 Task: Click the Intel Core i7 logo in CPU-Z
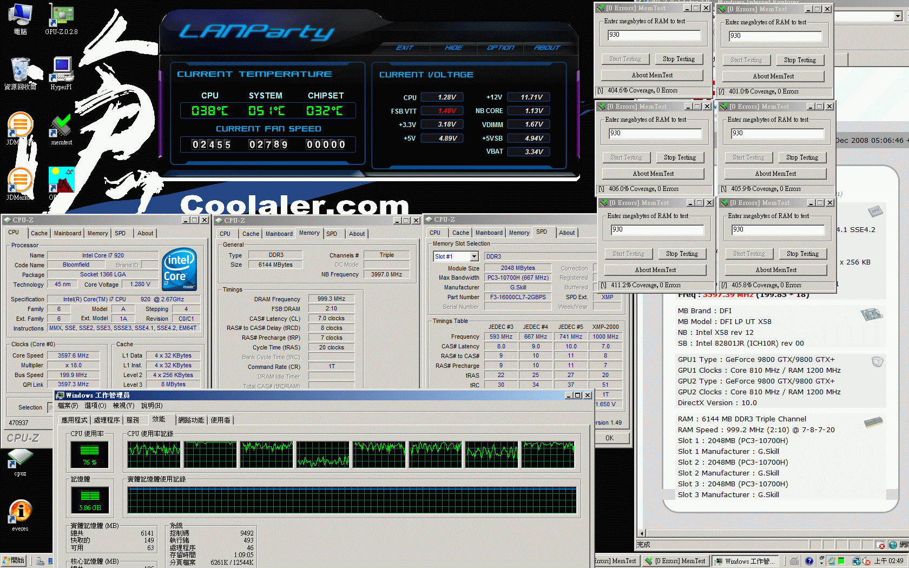coord(179,269)
